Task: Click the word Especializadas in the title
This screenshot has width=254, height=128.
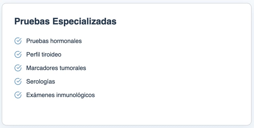Action: click(x=84, y=21)
